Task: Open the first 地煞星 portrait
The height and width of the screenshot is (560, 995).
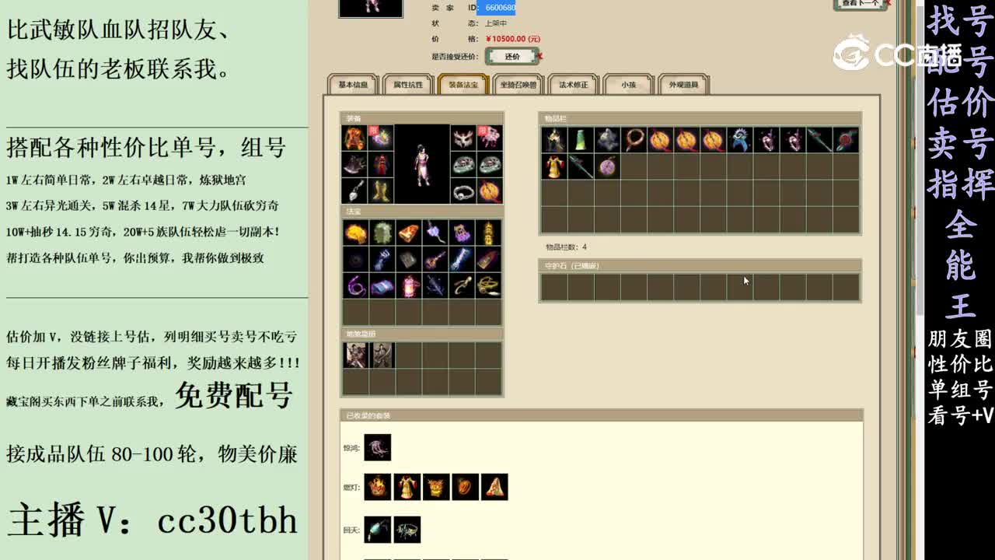Action: tap(356, 355)
